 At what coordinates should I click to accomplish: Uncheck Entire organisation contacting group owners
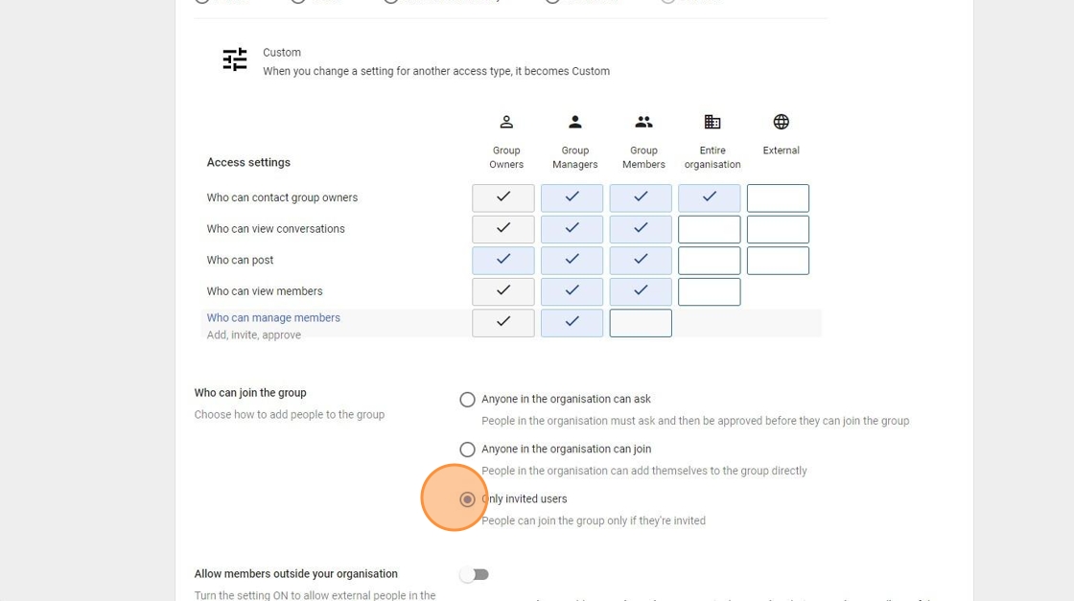pos(709,198)
